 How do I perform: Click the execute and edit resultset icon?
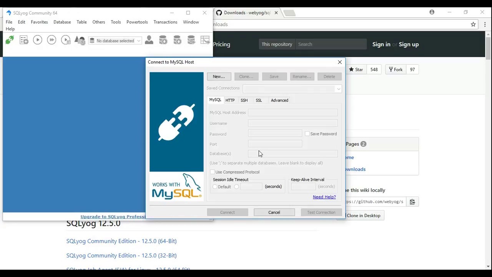66,40
